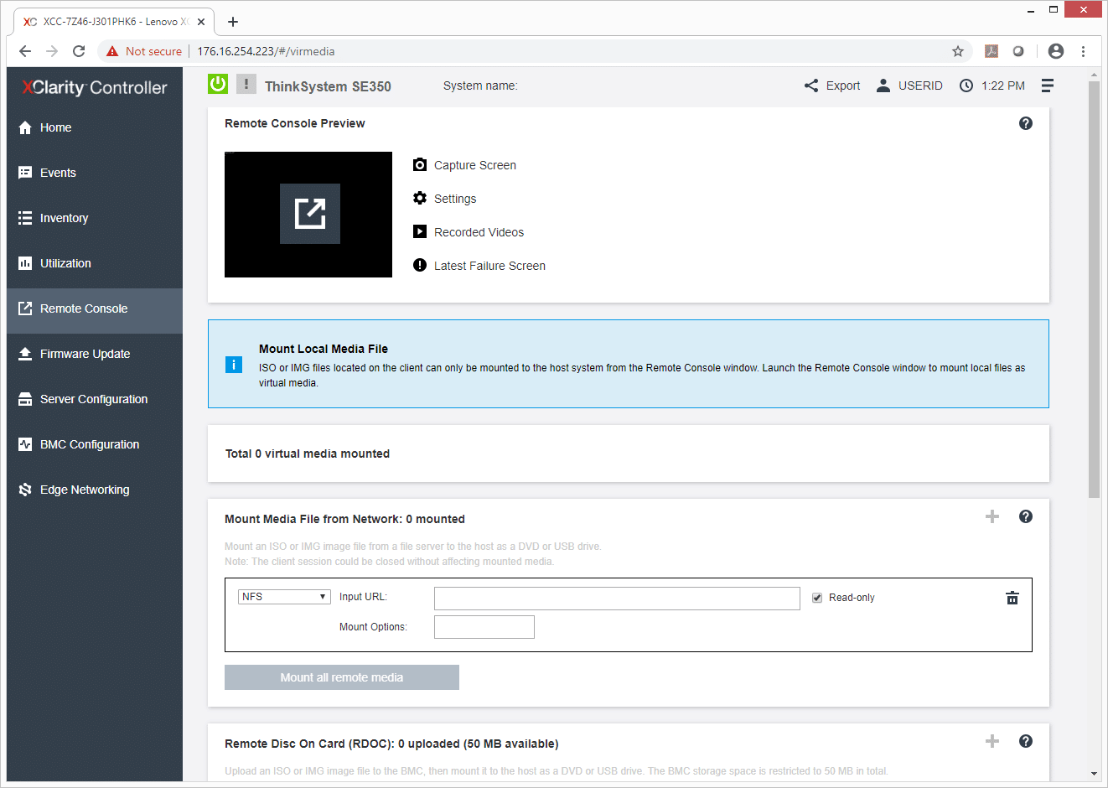Screen dimensions: 1108x788
Task: Click the Capture Screen link
Action: [x=475, y=165]
